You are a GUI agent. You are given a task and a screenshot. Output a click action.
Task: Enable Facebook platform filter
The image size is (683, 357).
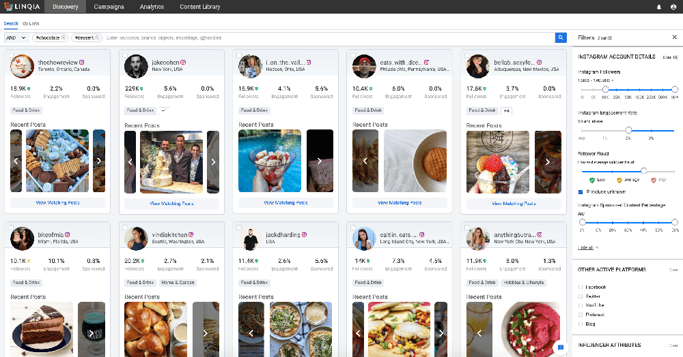click(580, 287)
